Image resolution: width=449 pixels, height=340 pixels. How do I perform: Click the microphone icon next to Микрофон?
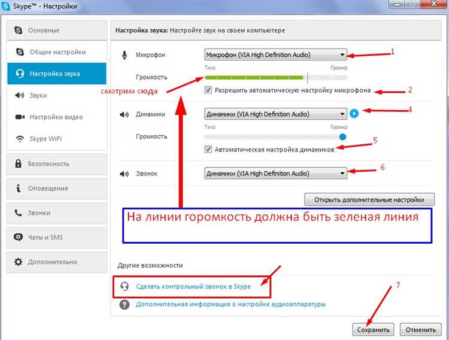[x=125, y=55]
